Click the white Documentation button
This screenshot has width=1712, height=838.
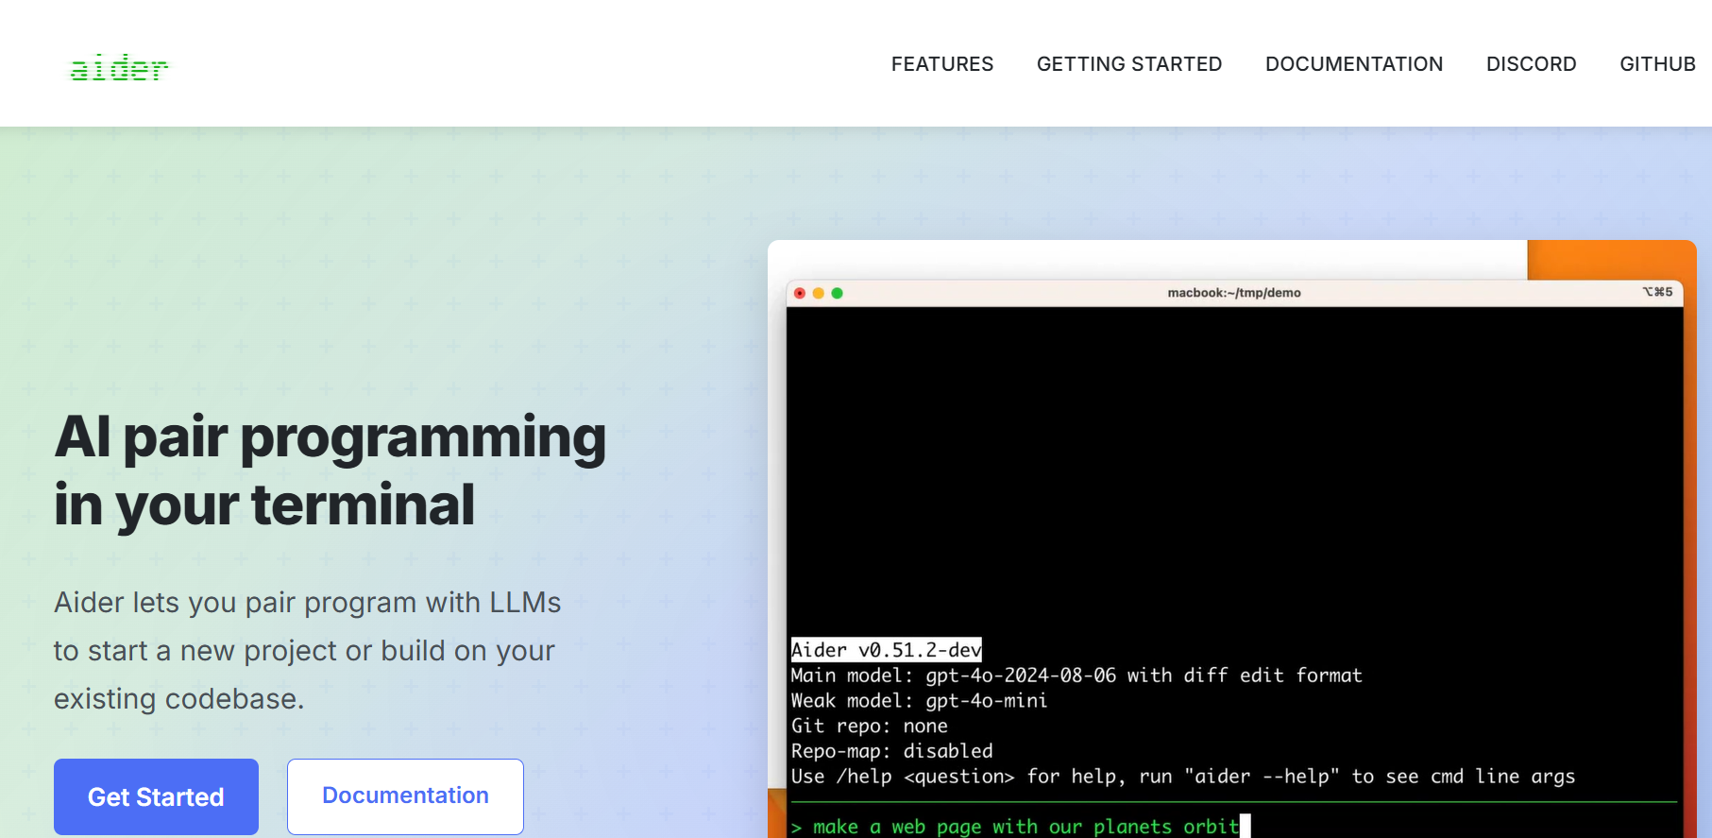click(x=405, y=796)
